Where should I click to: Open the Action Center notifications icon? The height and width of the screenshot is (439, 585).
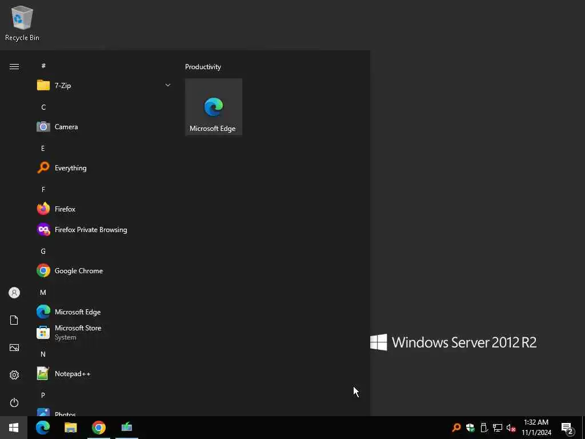pyautogui.click(x=567, y=428)
